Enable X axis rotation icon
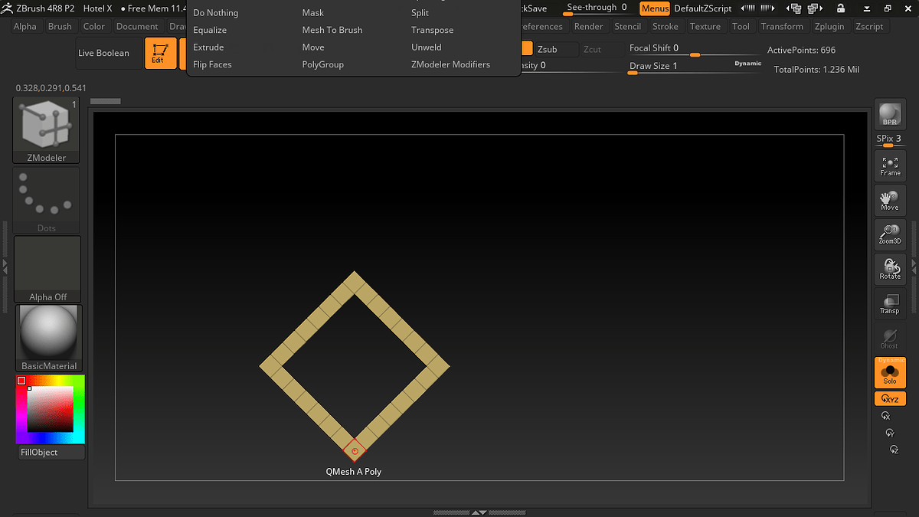The height and width of the screenshot is (517, 919). coord(886,416)
